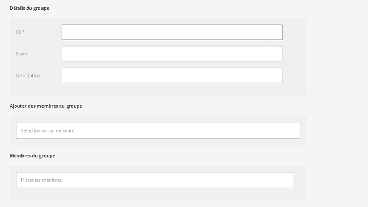
Task: Click the gray panel around the member selector
Action: coord(304,131)
